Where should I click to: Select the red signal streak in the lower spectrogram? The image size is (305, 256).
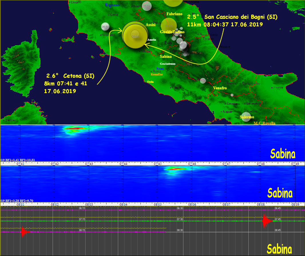coord(177,169)
